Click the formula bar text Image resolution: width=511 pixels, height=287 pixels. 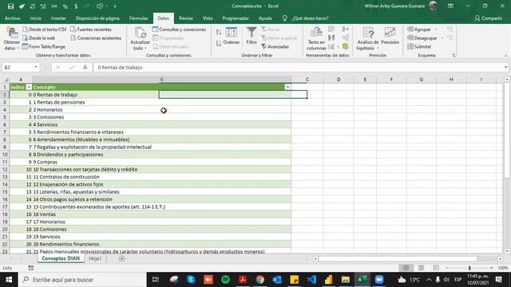pyautogui.click(x=120, y=67)
